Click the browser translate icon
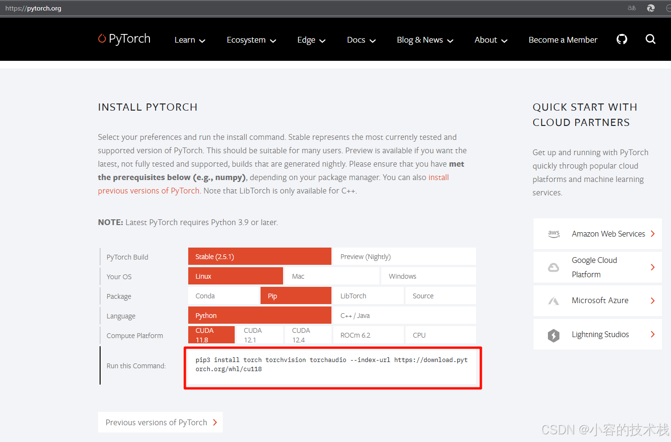 pos(632,8)
